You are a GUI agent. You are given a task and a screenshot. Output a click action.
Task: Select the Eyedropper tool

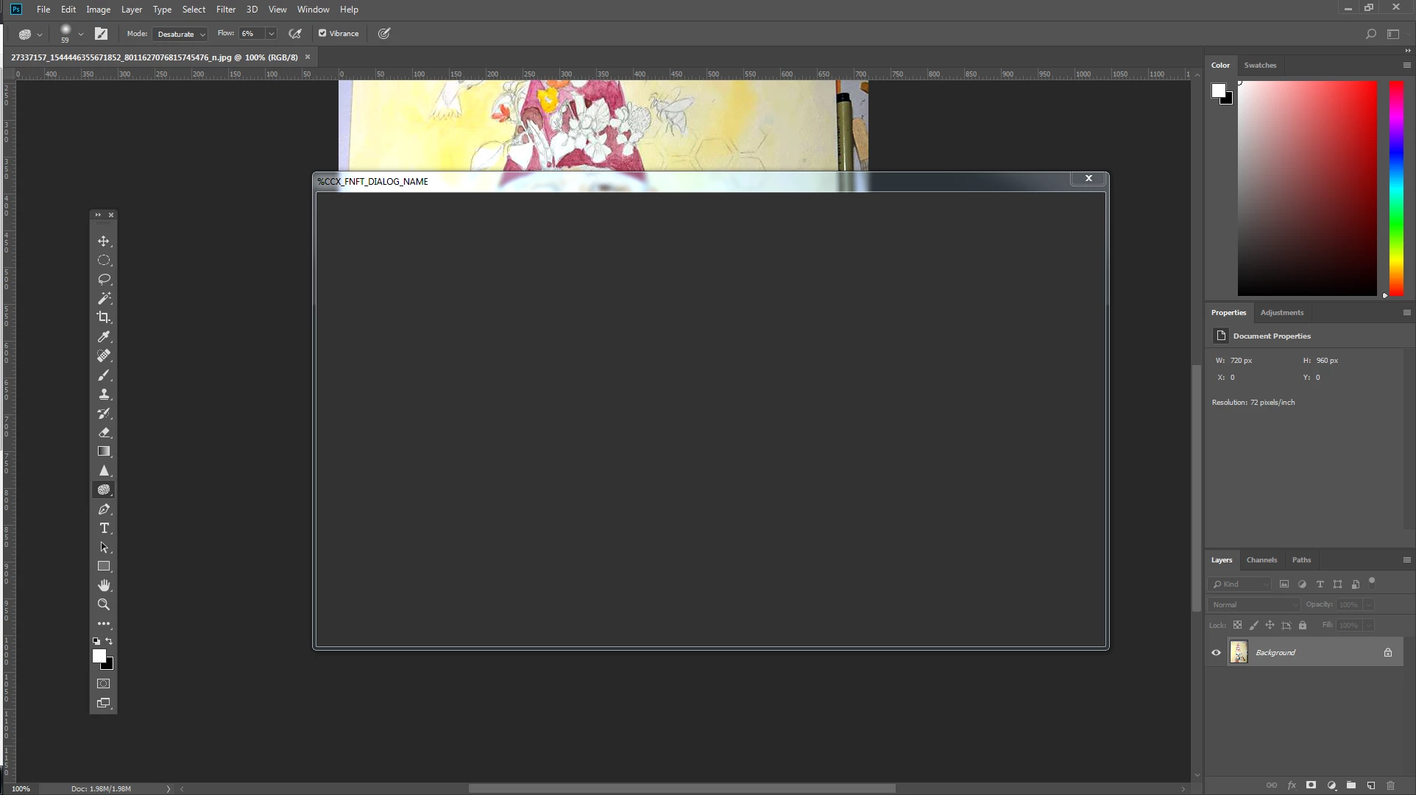point(104,336)
